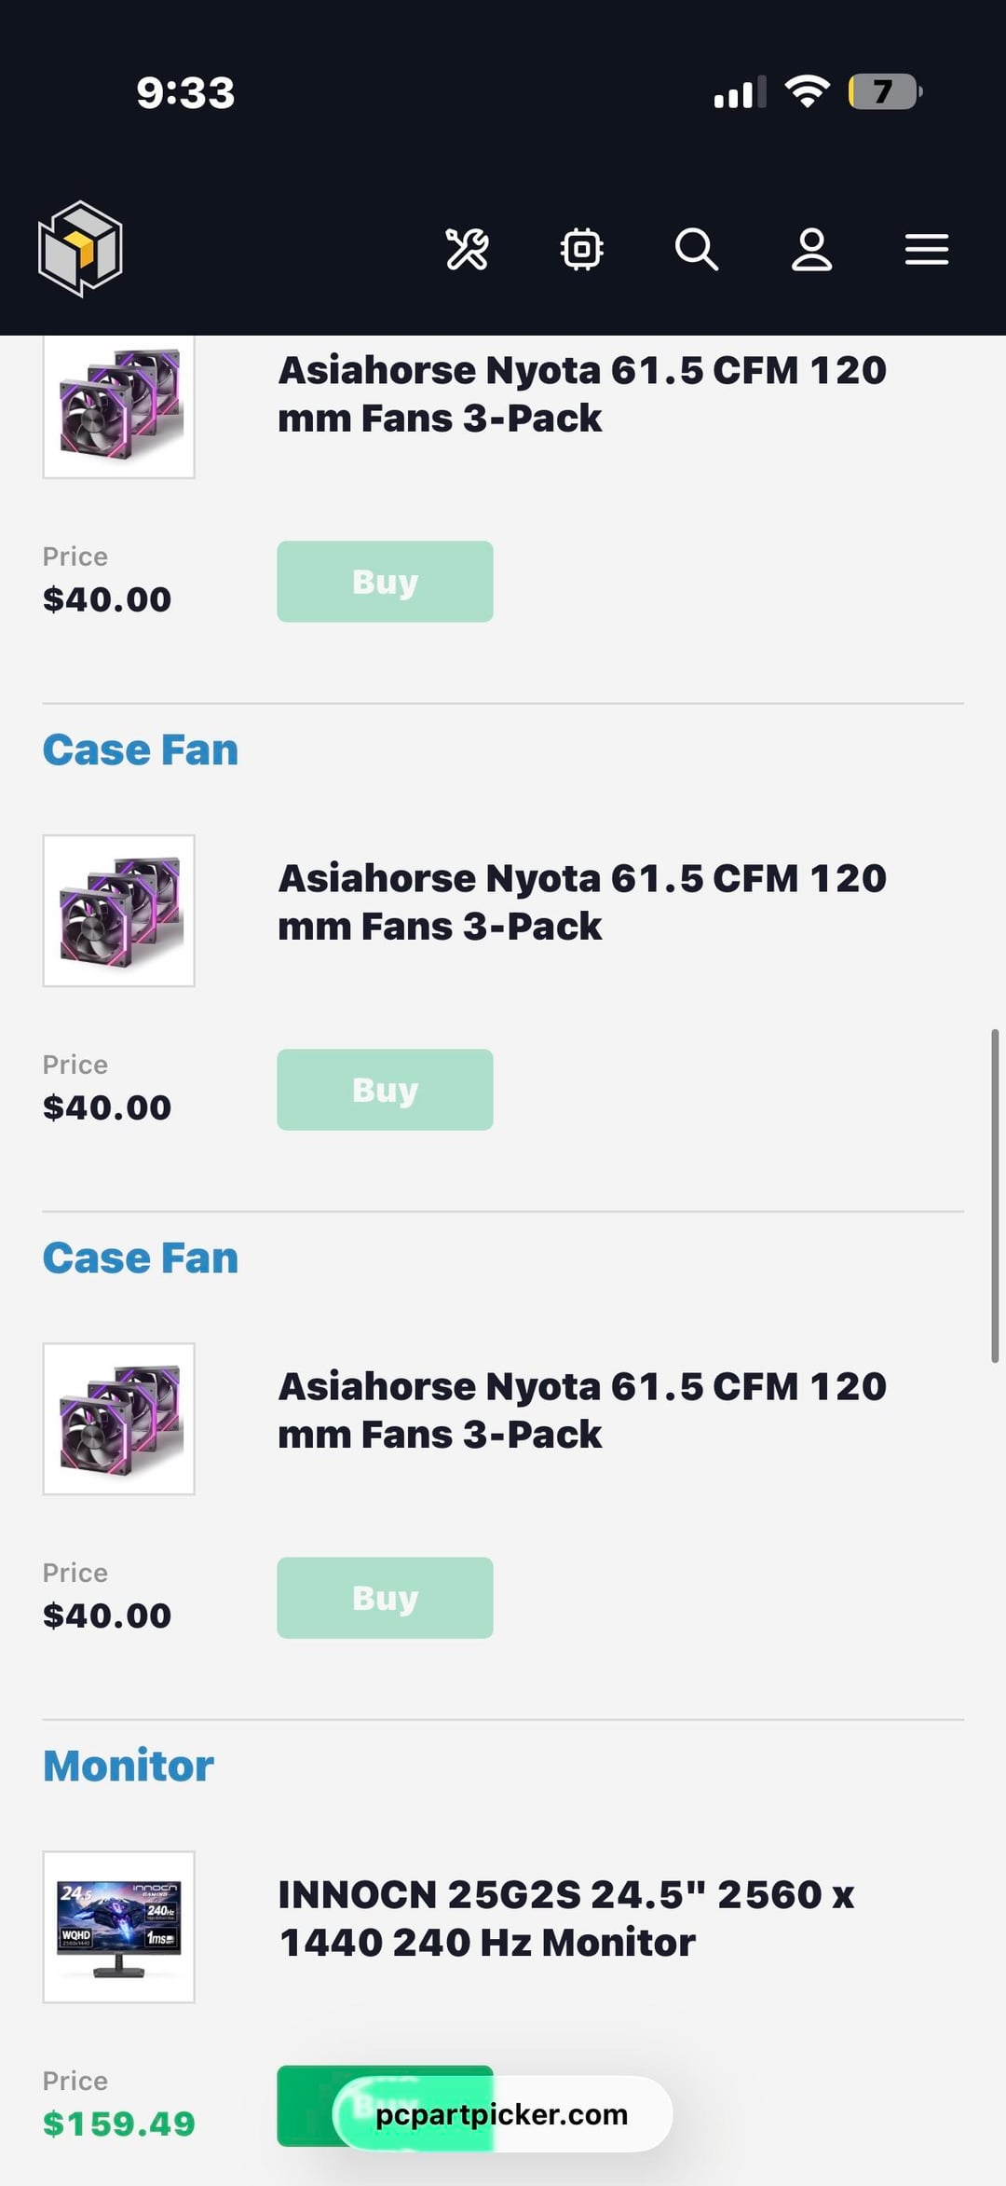Tap the second Asiahorse fan thumbnail

(119, 911)
